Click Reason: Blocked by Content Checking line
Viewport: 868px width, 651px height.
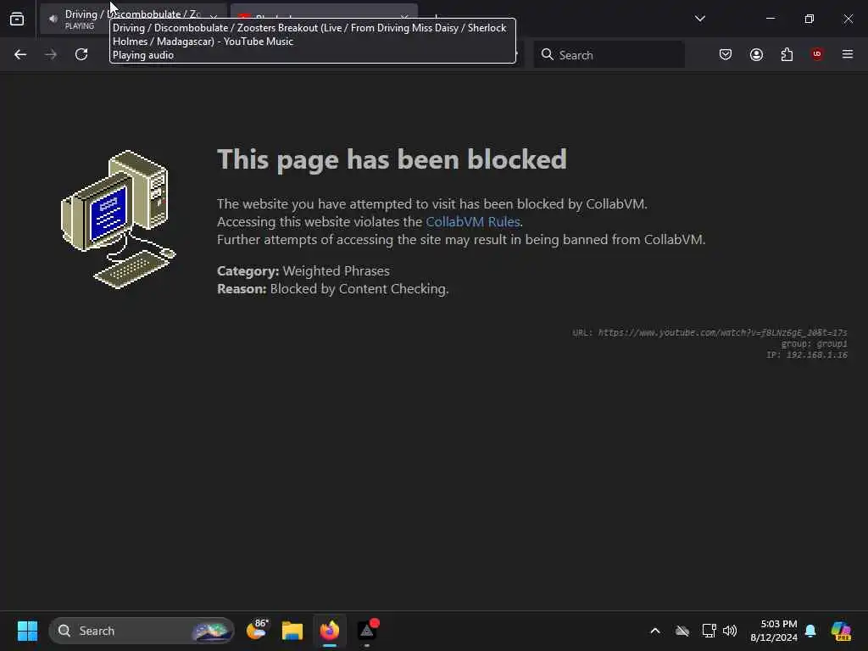click(332, 289)
